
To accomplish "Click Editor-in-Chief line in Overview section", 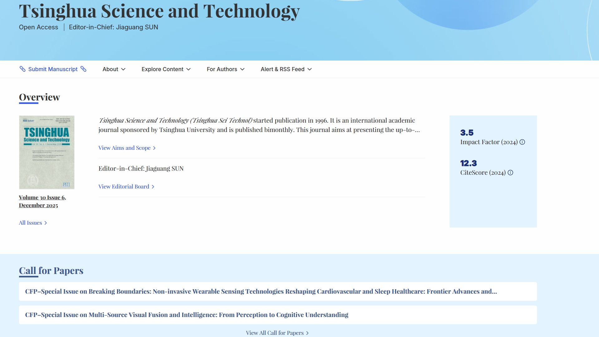I will (x=141, y=168).
